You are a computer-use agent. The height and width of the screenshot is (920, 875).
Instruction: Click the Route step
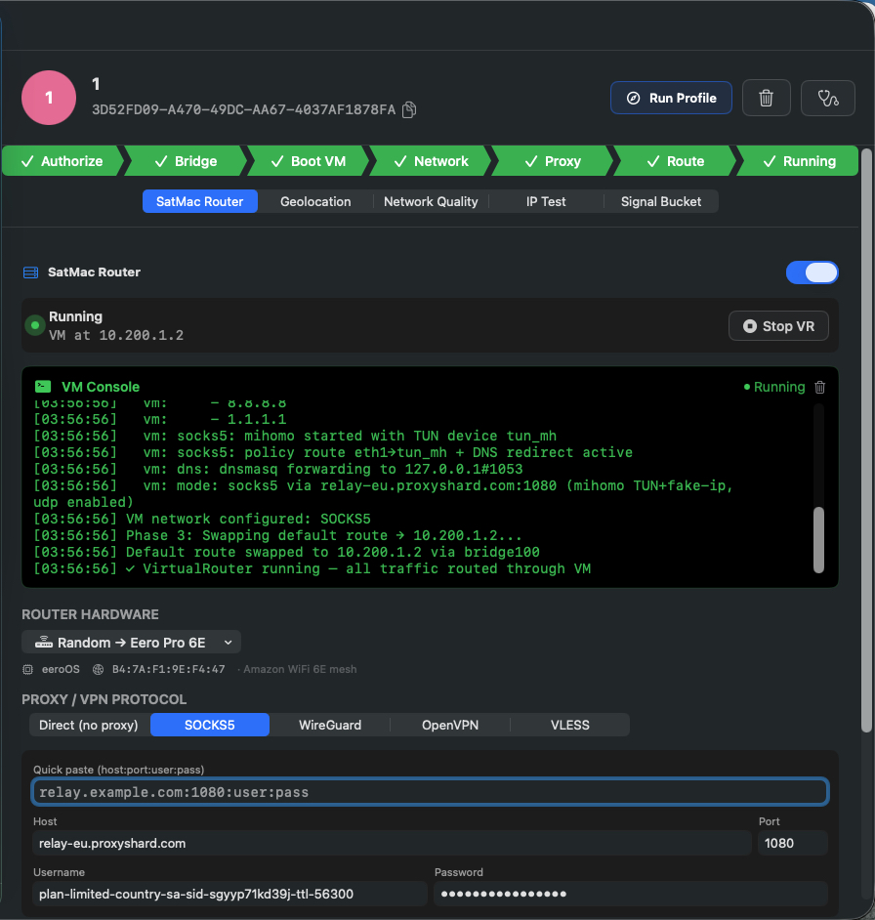pos(675,161)
